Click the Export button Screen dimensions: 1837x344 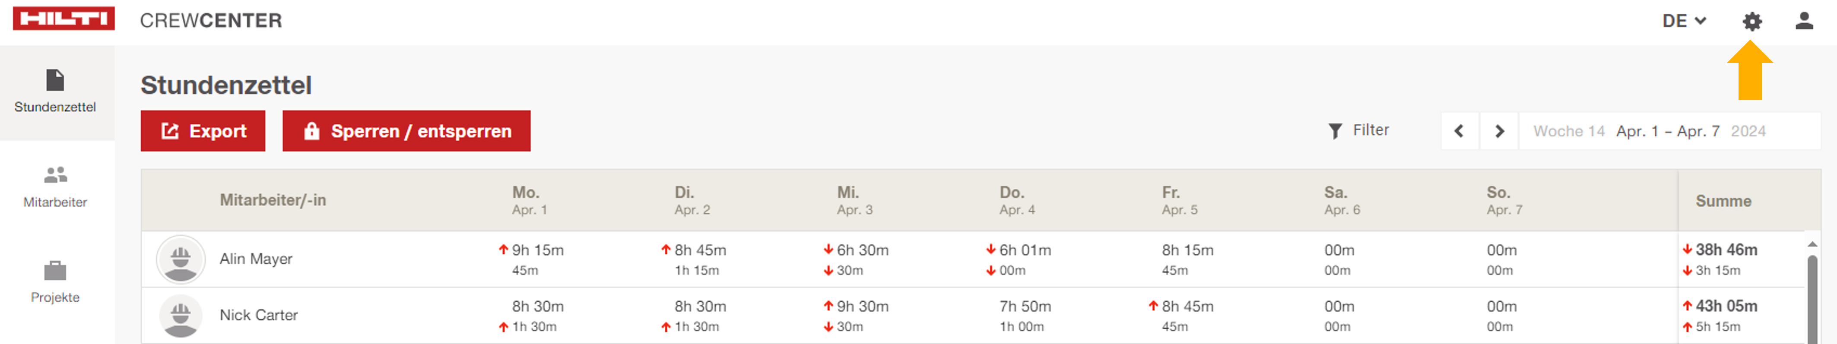[x=203, y=131]
